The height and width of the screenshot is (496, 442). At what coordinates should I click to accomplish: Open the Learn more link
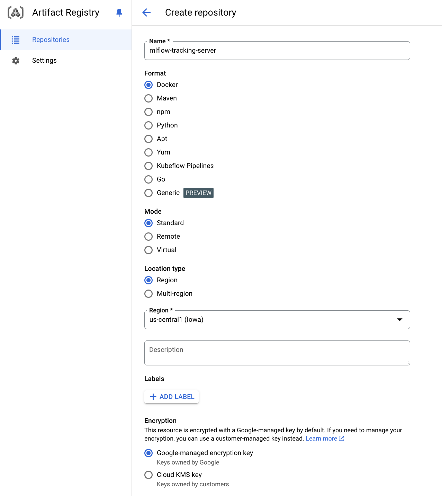coord(321,439)
